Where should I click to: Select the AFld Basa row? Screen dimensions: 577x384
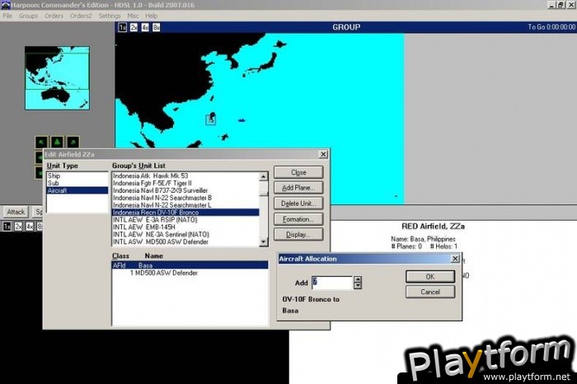(190, 265)
